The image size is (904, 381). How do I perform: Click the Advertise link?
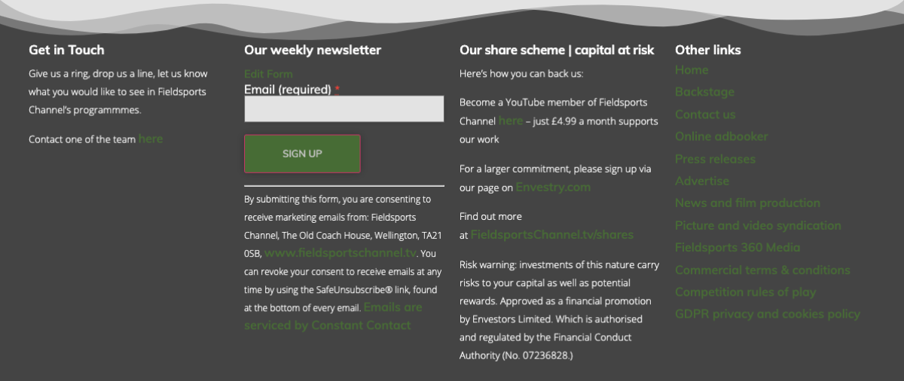pyautogui.click(x=702, y=181)
